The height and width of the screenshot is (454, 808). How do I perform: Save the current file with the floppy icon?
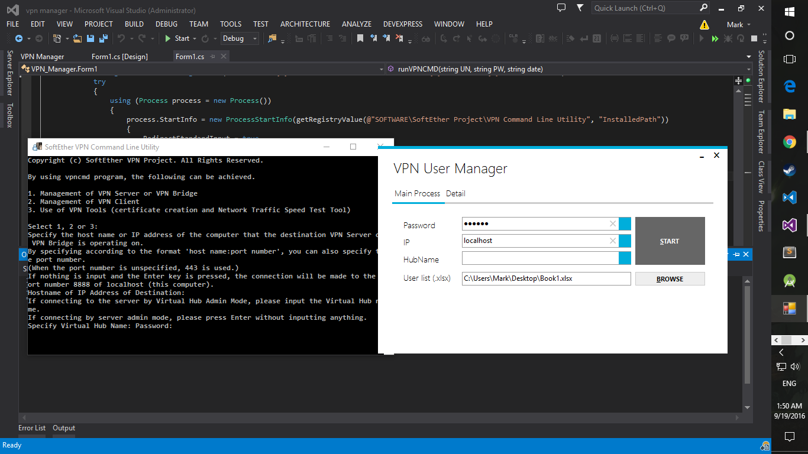tap(91, 38)
